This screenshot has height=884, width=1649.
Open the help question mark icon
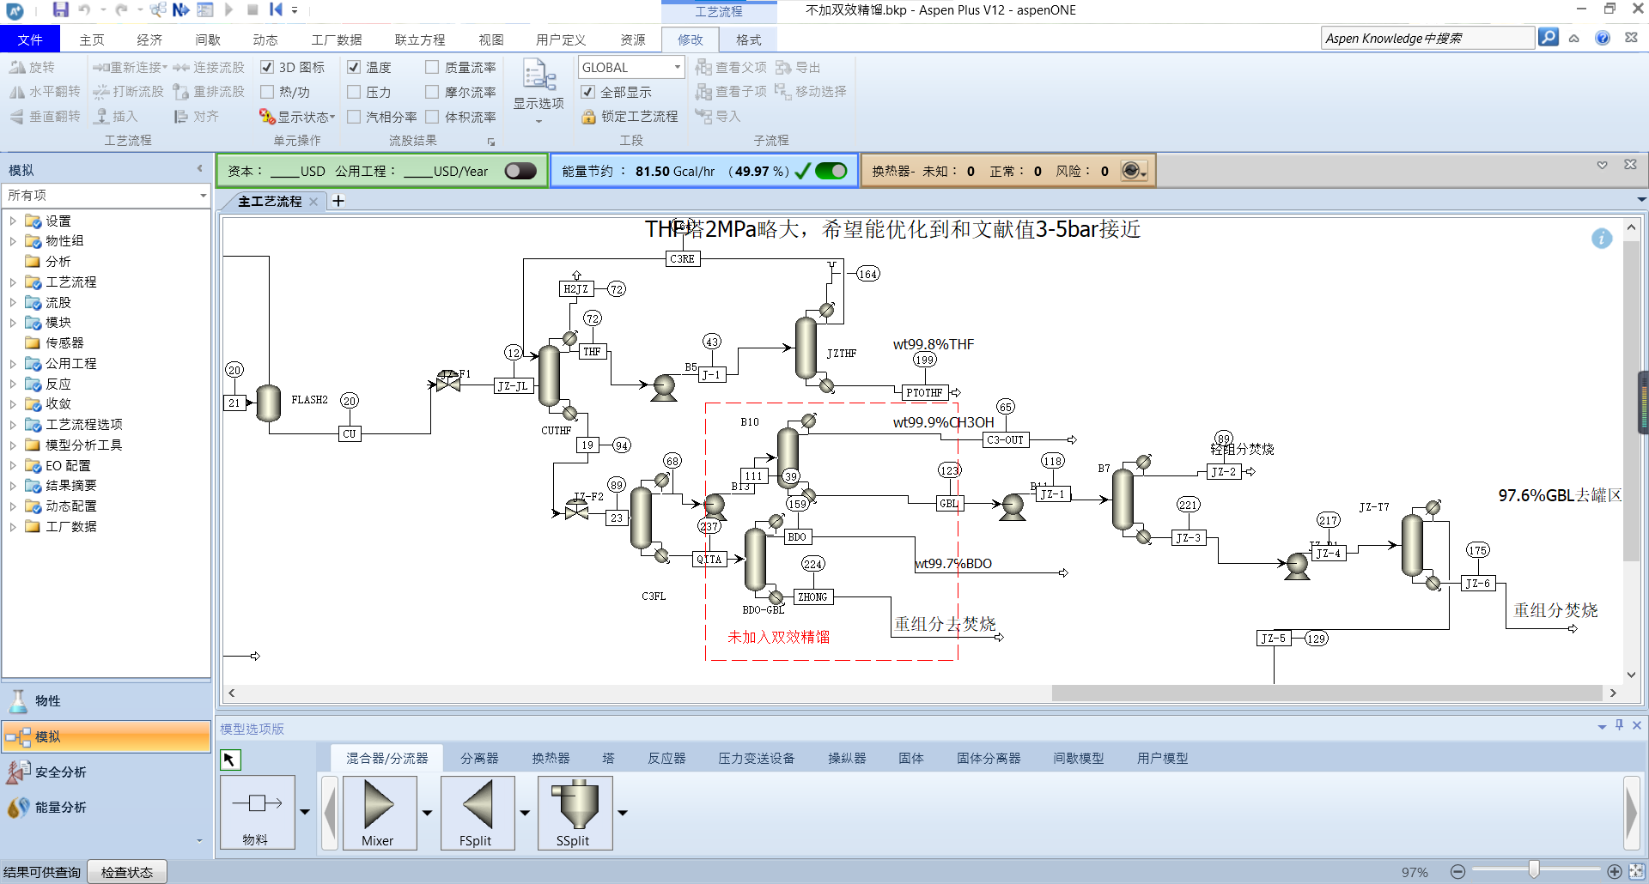[x=1603, y=38]
